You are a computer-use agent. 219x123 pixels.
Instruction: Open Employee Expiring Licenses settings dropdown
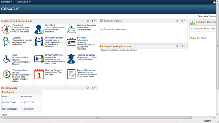click(x=183, y=46)
